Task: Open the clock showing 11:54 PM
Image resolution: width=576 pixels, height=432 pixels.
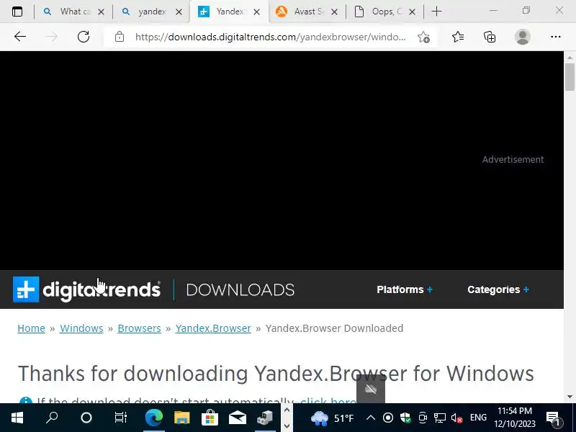Action: pos(515,418)
